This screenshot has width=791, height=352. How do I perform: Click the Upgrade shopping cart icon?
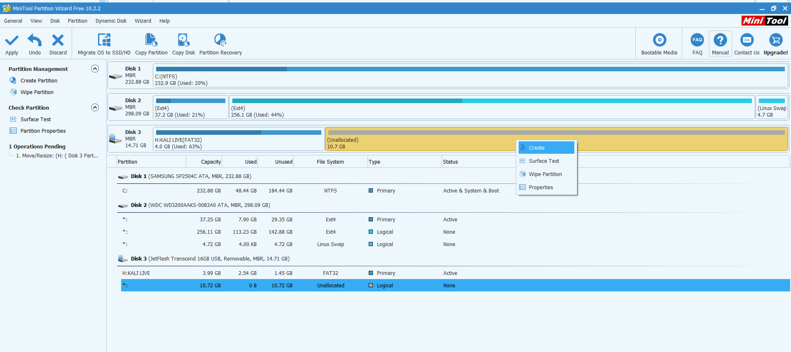point(775,40)
